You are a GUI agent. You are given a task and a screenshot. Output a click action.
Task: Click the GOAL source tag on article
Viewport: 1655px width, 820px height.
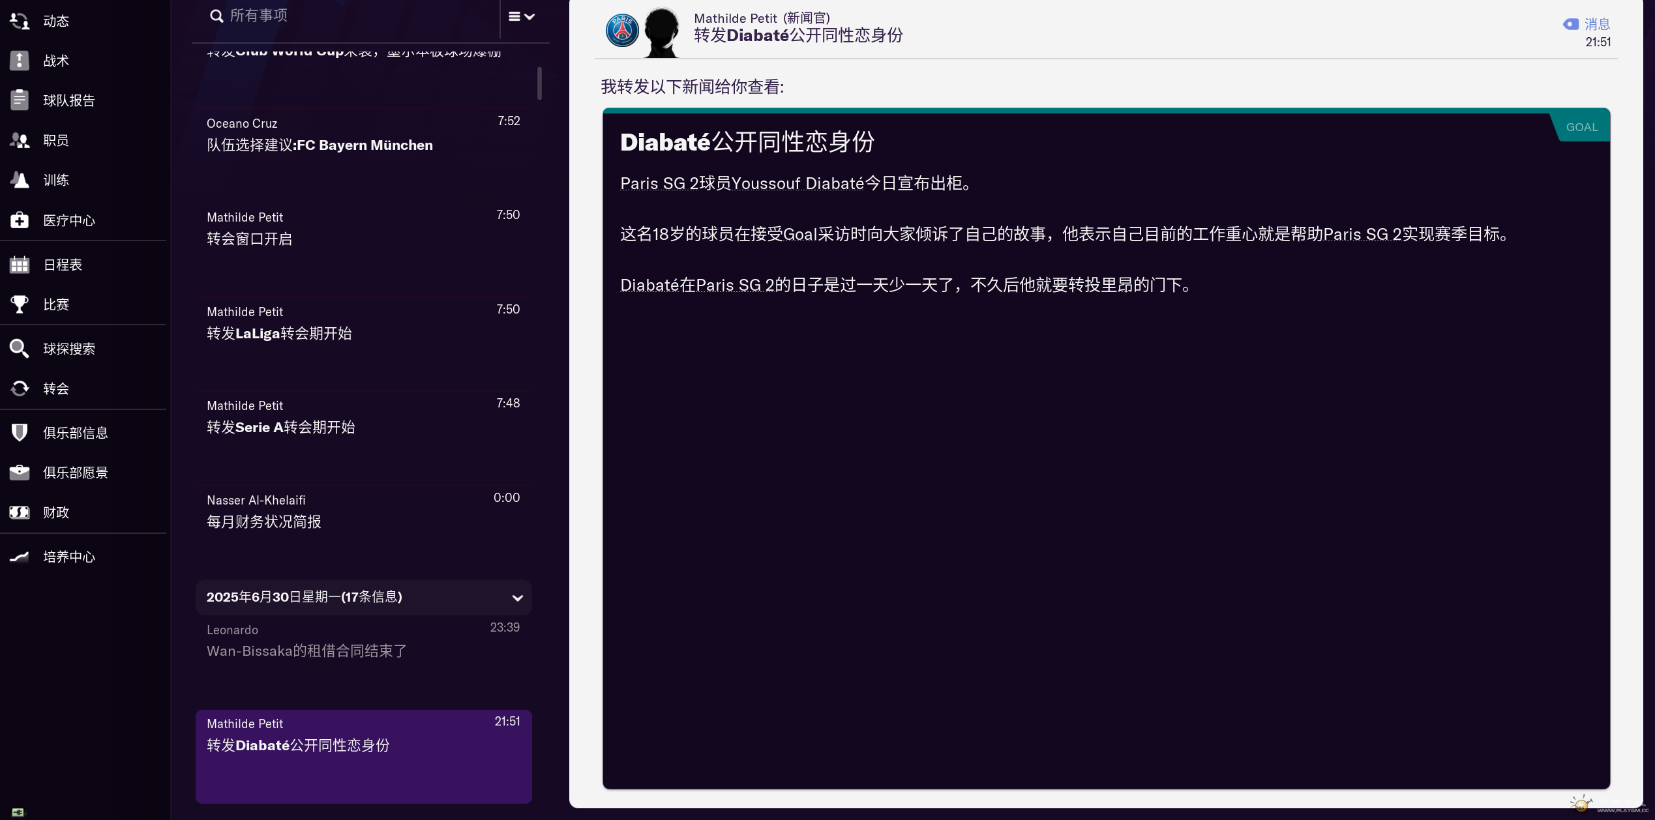[x=1582, y=127]
